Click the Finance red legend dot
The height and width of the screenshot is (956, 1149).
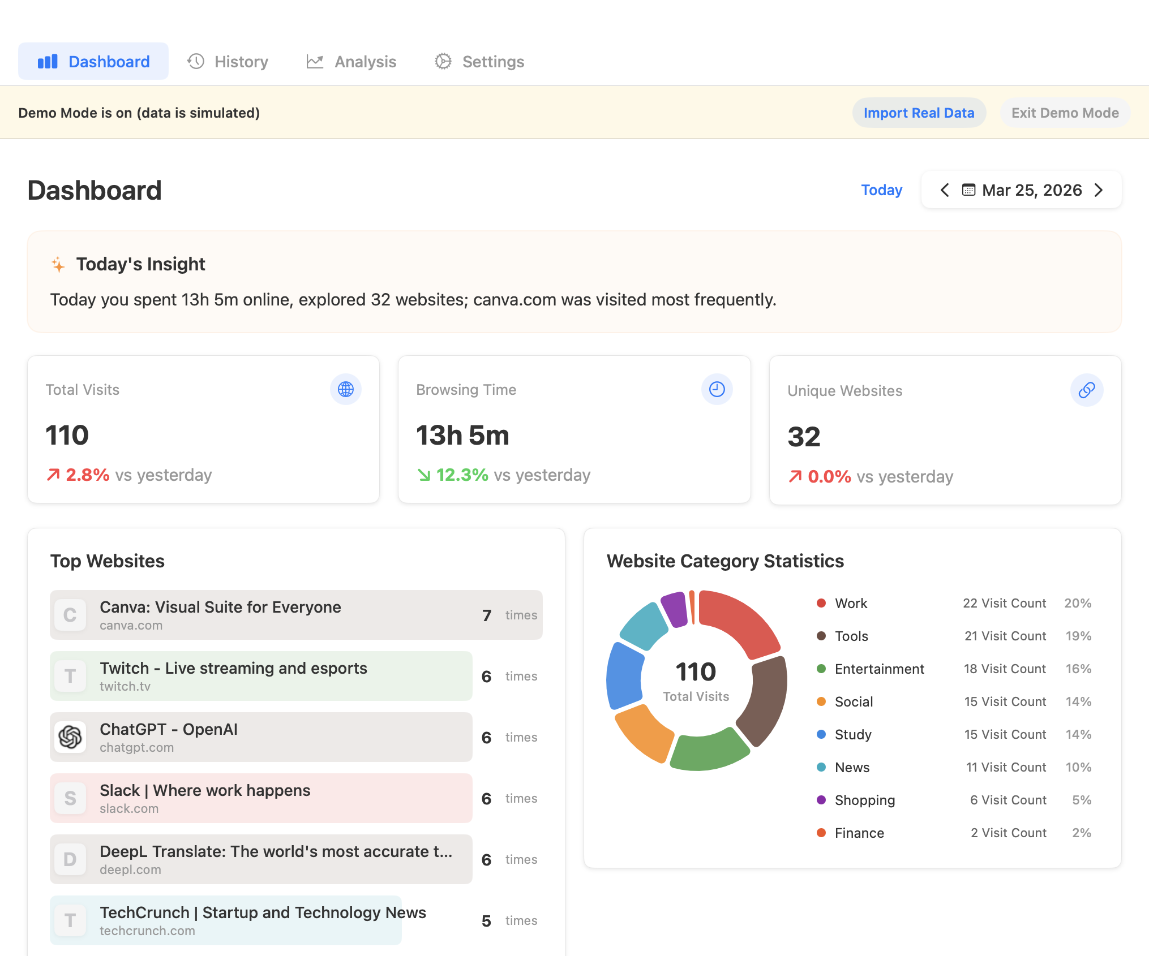click(821, 833)
